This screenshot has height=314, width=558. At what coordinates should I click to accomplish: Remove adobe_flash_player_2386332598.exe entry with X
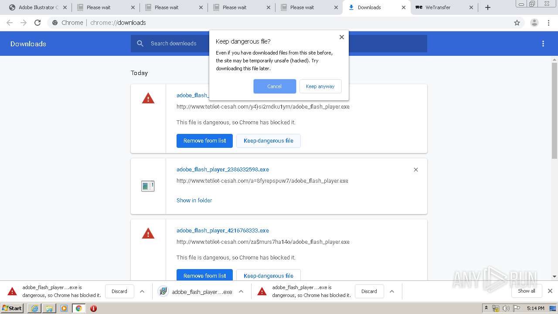[416, 170]
